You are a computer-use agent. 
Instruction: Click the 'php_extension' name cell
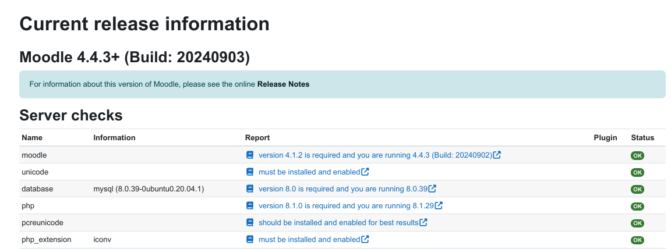tap(47, 240)
